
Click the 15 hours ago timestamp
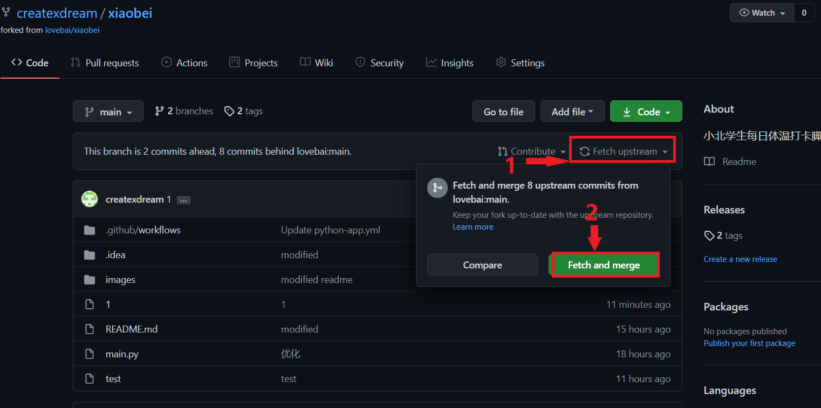(x=643, y=329)
